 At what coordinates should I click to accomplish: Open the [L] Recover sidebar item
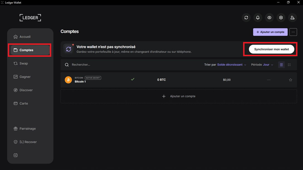click(x=28, y=142)
